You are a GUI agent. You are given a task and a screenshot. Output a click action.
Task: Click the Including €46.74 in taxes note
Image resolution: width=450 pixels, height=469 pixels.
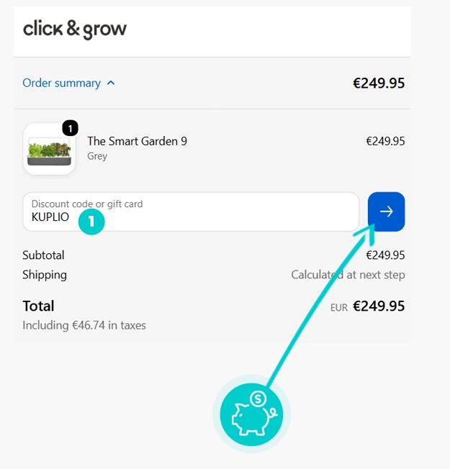(x=84, y=325)
